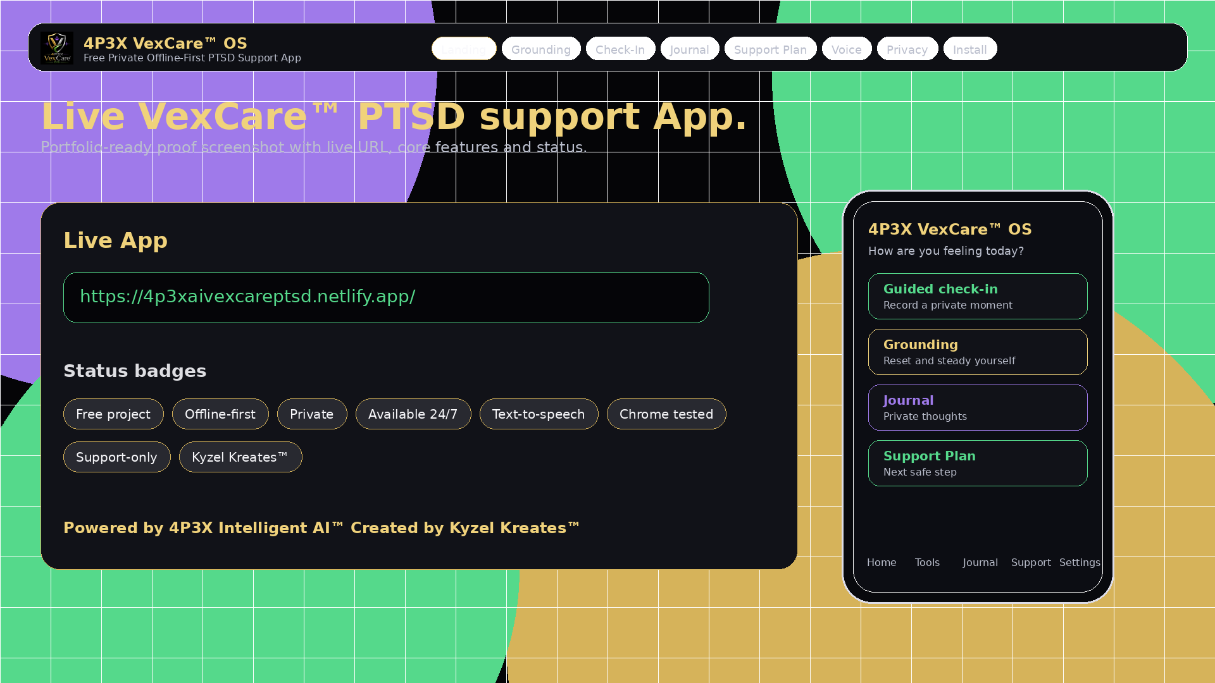
Task: Click the VexCare shield logo icon
Action: point(57,48)
